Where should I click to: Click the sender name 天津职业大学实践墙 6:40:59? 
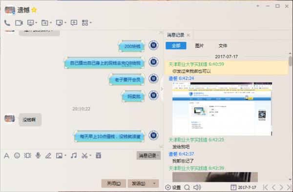click(196, 64)
